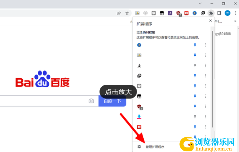This screenshot has height=152, width=239.
Task: Click the black-and-white face extension toolbar icon
Action: [162, 13]
